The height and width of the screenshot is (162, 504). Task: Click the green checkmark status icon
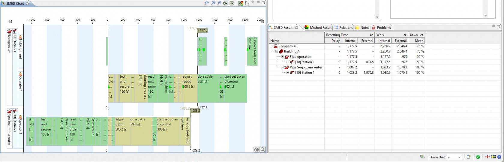coord(478,157)
